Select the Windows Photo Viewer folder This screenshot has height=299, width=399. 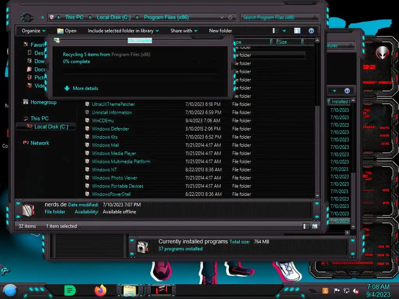(114, 178)
